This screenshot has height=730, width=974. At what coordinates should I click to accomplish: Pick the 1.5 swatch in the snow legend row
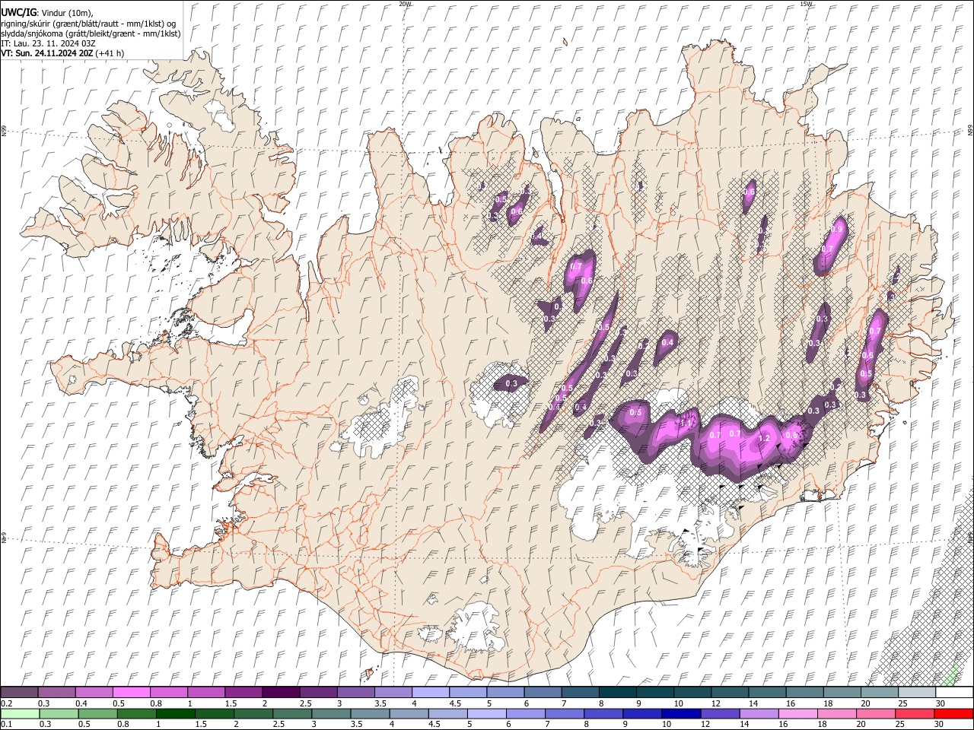pyautogui.click(x=243, y=692)
